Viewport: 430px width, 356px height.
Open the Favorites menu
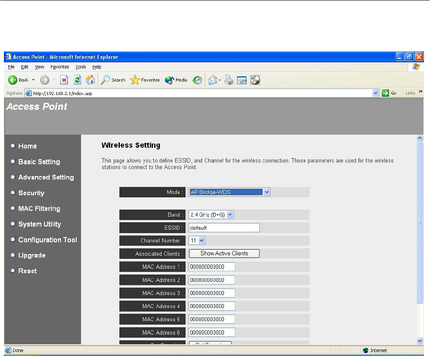pyautogui.click(x=60, y=67)
